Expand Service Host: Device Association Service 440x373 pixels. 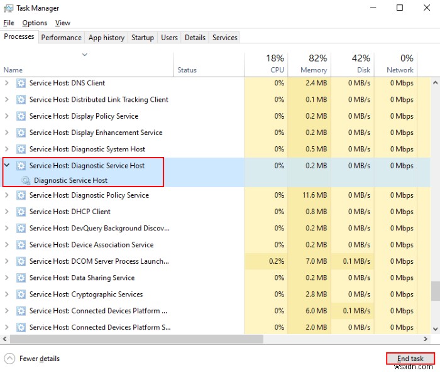(x=7, y=245)
